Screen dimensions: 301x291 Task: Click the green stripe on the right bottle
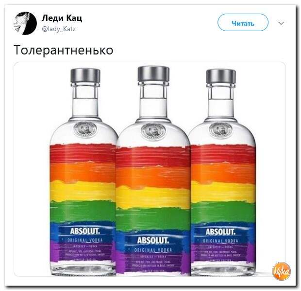click(223, 212)
